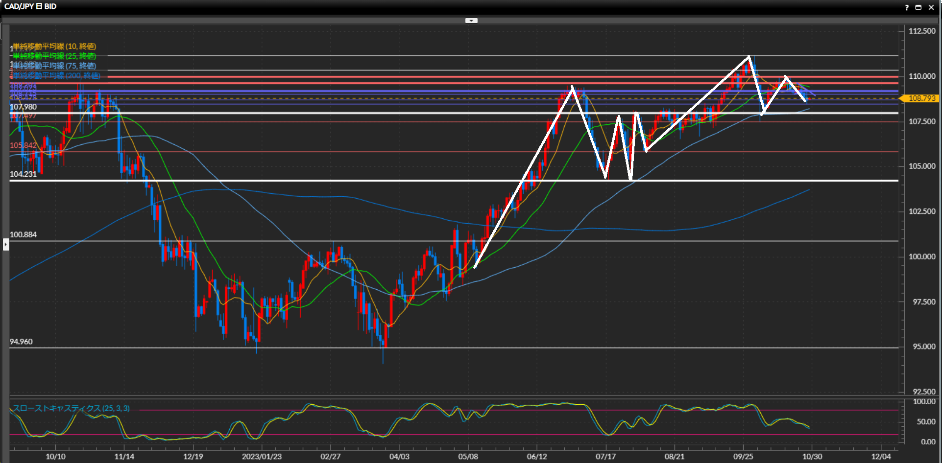Select the 100.884 horizontal line label

point(23,235)
